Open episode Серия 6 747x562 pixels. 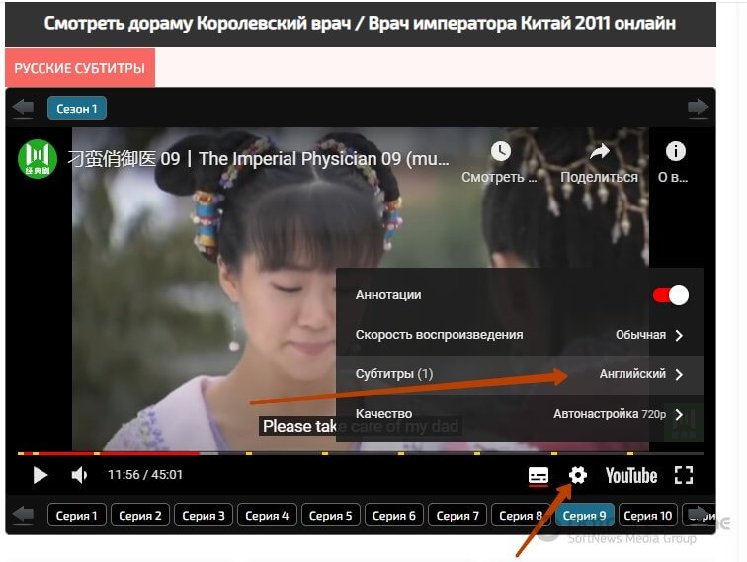[394, 516]
